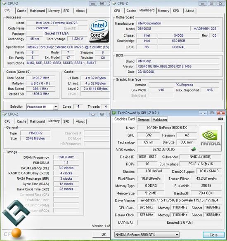Click the GPU-Z Name field GeForce 9800 GTX
The width and height of the screenshot is (227, 241).
point(167,127)
